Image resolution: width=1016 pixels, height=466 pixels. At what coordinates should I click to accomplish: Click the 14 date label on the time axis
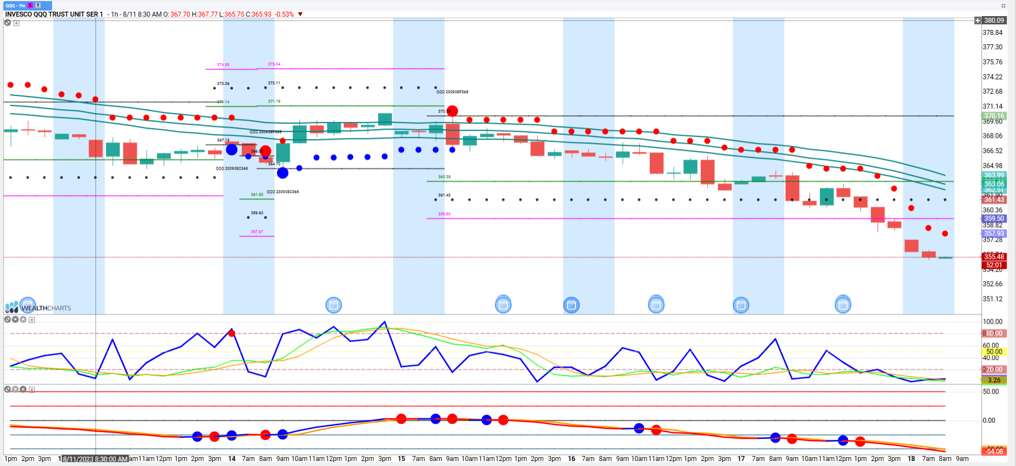point(232,459)
